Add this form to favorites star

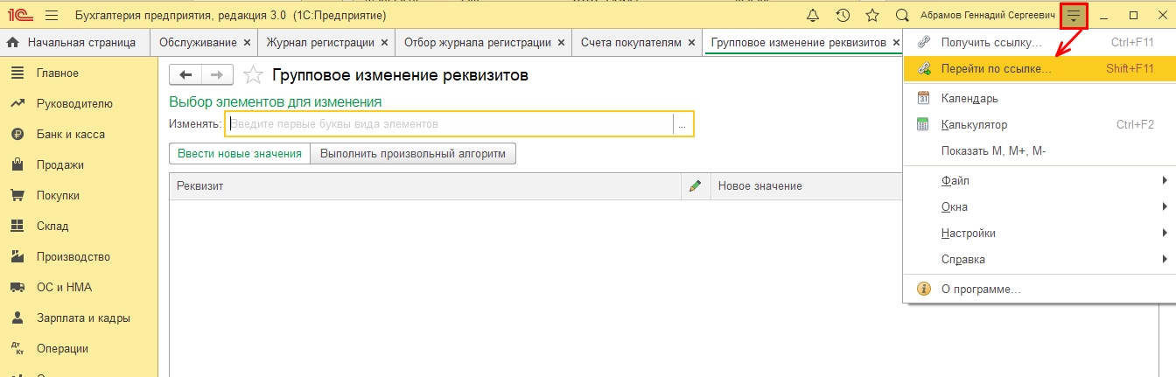[x=253, y=75]
